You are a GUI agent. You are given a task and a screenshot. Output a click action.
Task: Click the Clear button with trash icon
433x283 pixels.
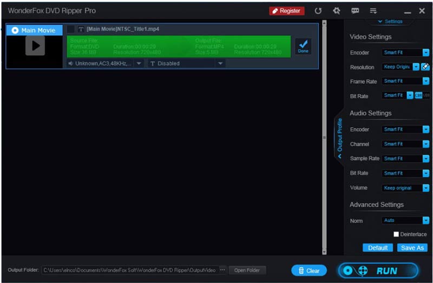309,271
